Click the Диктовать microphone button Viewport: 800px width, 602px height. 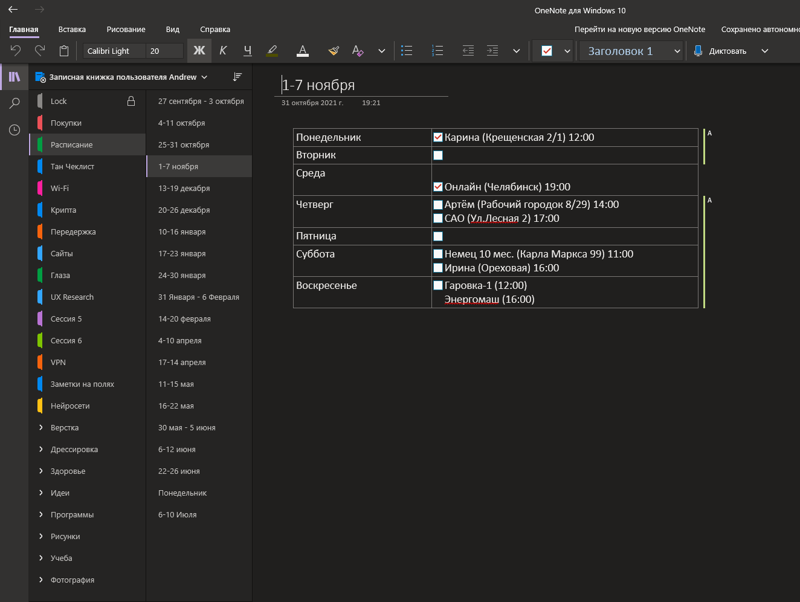pyautogui.click(x=720, y=51)
